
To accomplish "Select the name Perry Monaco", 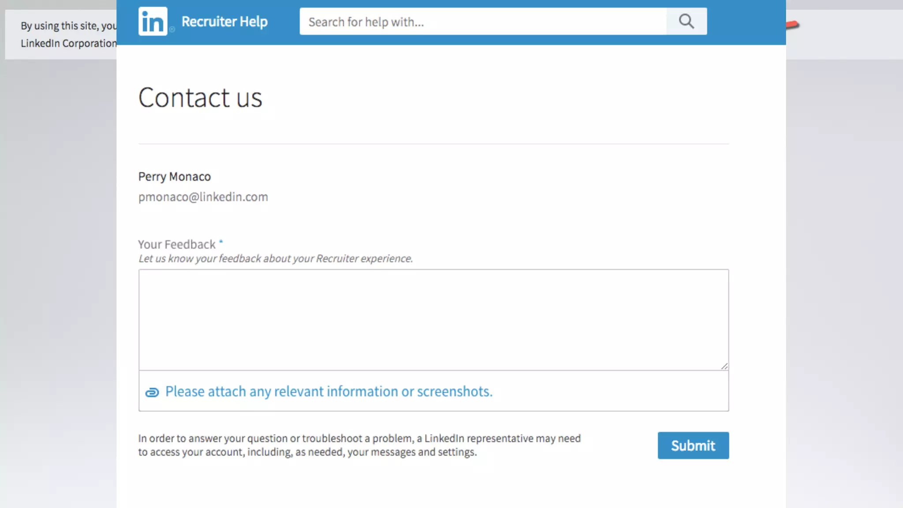I will pyautogui.click(x=175, y=177).
